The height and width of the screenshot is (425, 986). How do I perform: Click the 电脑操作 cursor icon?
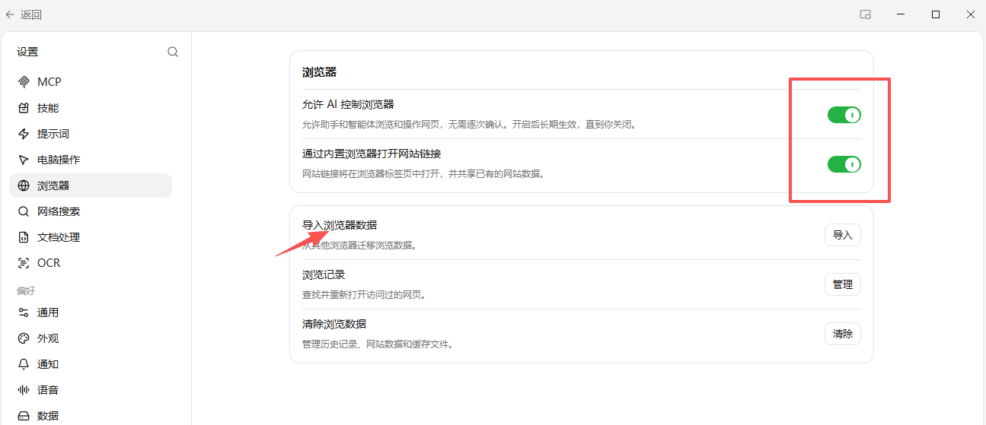pyautogui.click(x=24, y=160)
